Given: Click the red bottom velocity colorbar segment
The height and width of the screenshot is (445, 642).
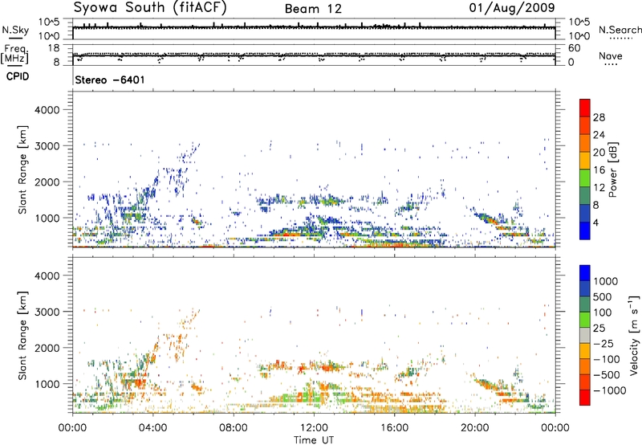Looking at the screenshot, I should 585,398.
